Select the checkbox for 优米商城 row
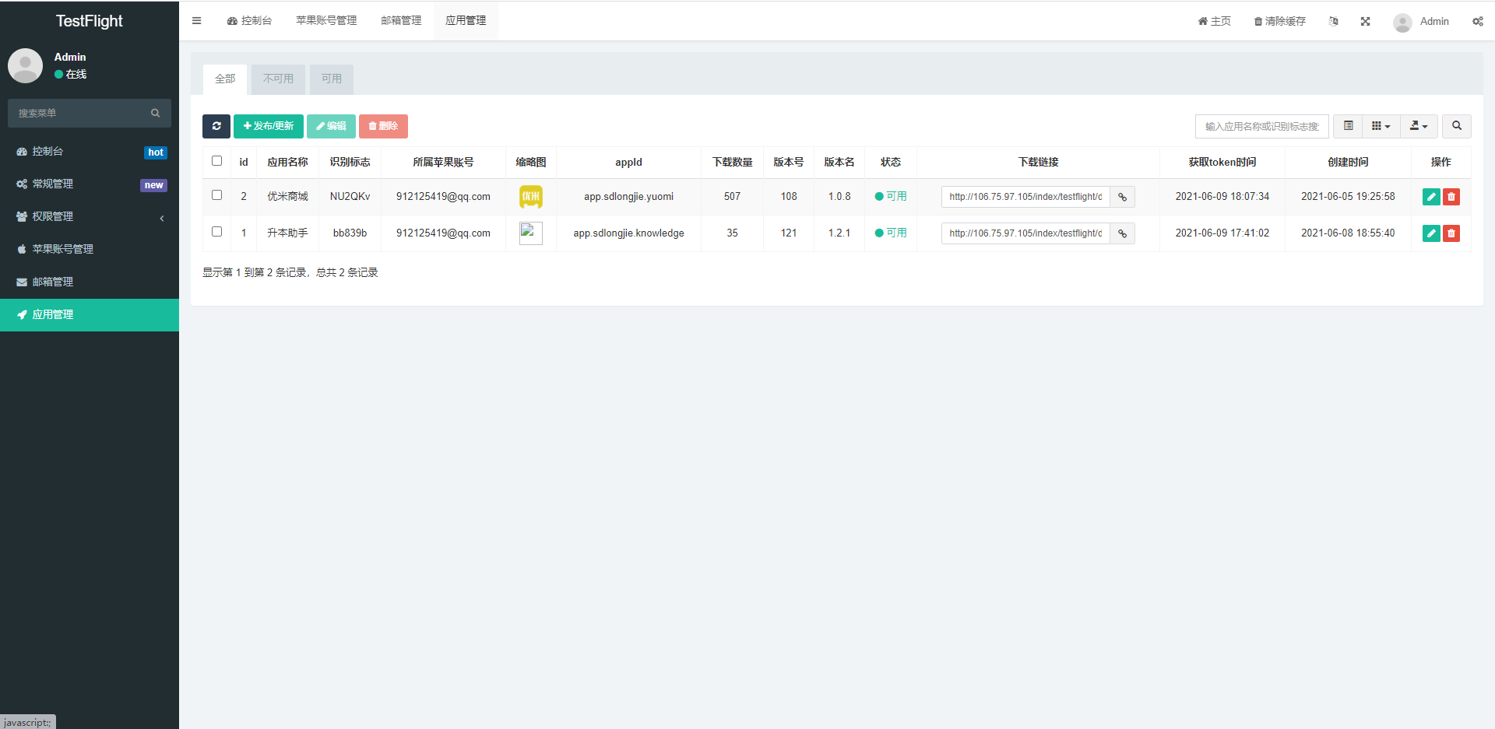 [x=216, y=195]
